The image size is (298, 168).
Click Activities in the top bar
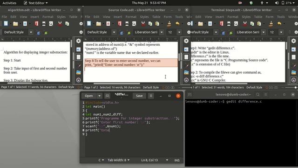pos(9,3)
